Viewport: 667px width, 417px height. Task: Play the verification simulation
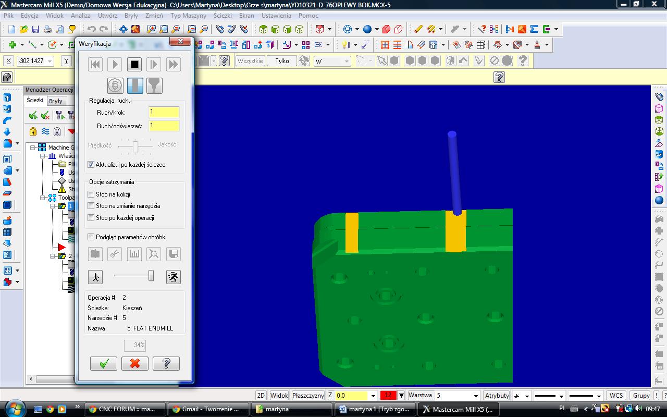(x=115, y=65)
